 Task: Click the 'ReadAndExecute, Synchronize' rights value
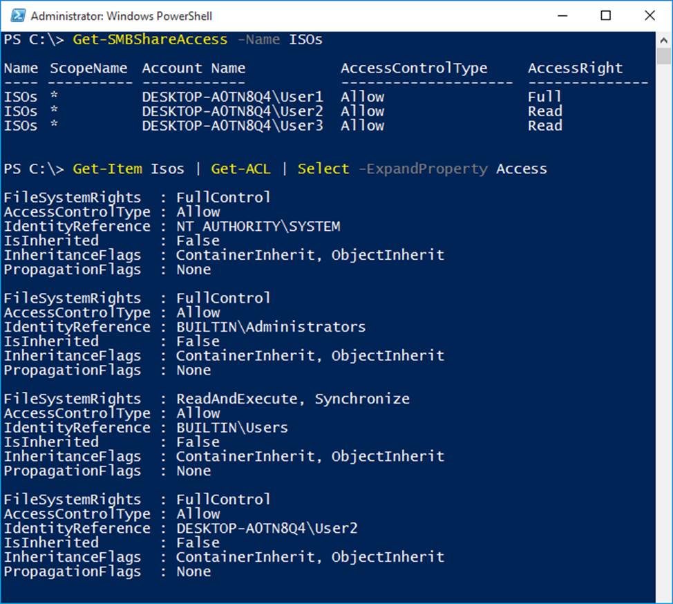292,399
